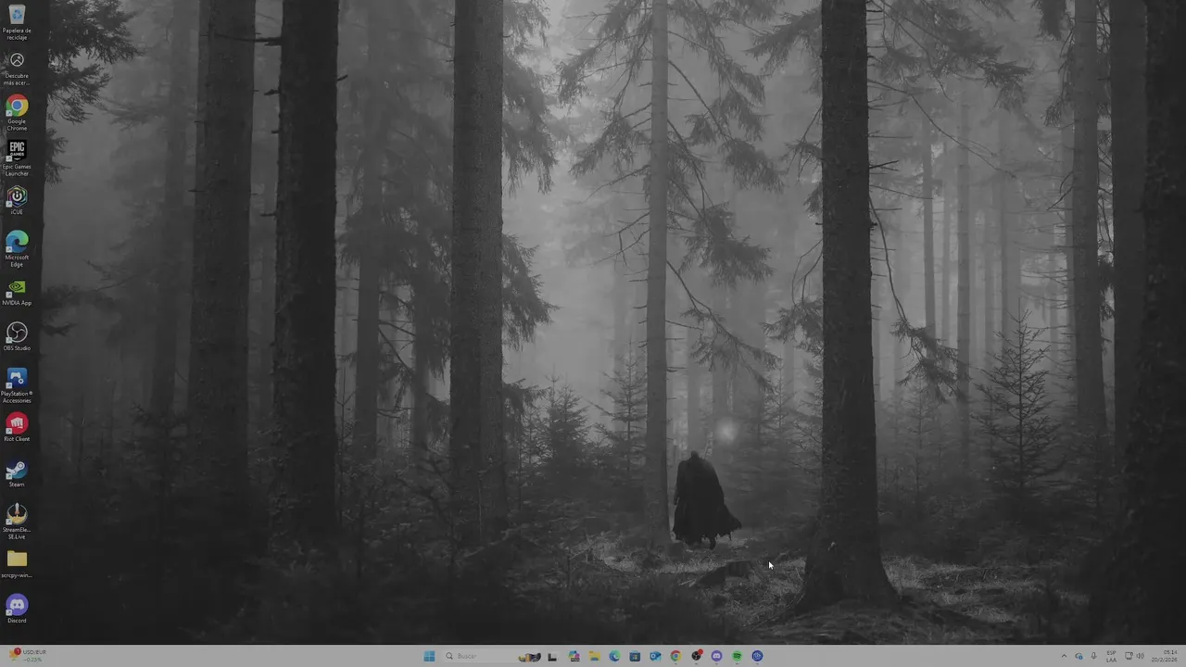Switch to OBS Studio in the taskbar
1186x667 pixels.
[697, 656]
